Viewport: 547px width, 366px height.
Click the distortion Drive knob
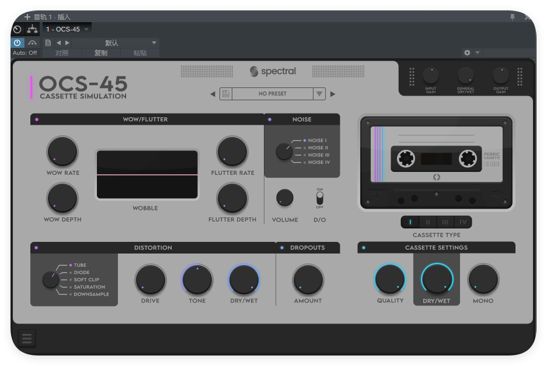(151, 280)
